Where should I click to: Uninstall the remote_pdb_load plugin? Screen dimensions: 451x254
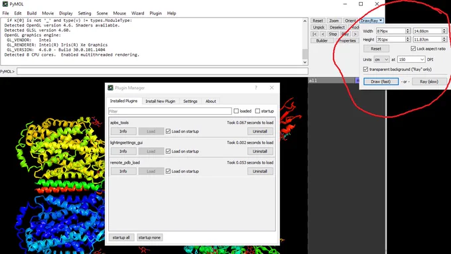point(260,171)
